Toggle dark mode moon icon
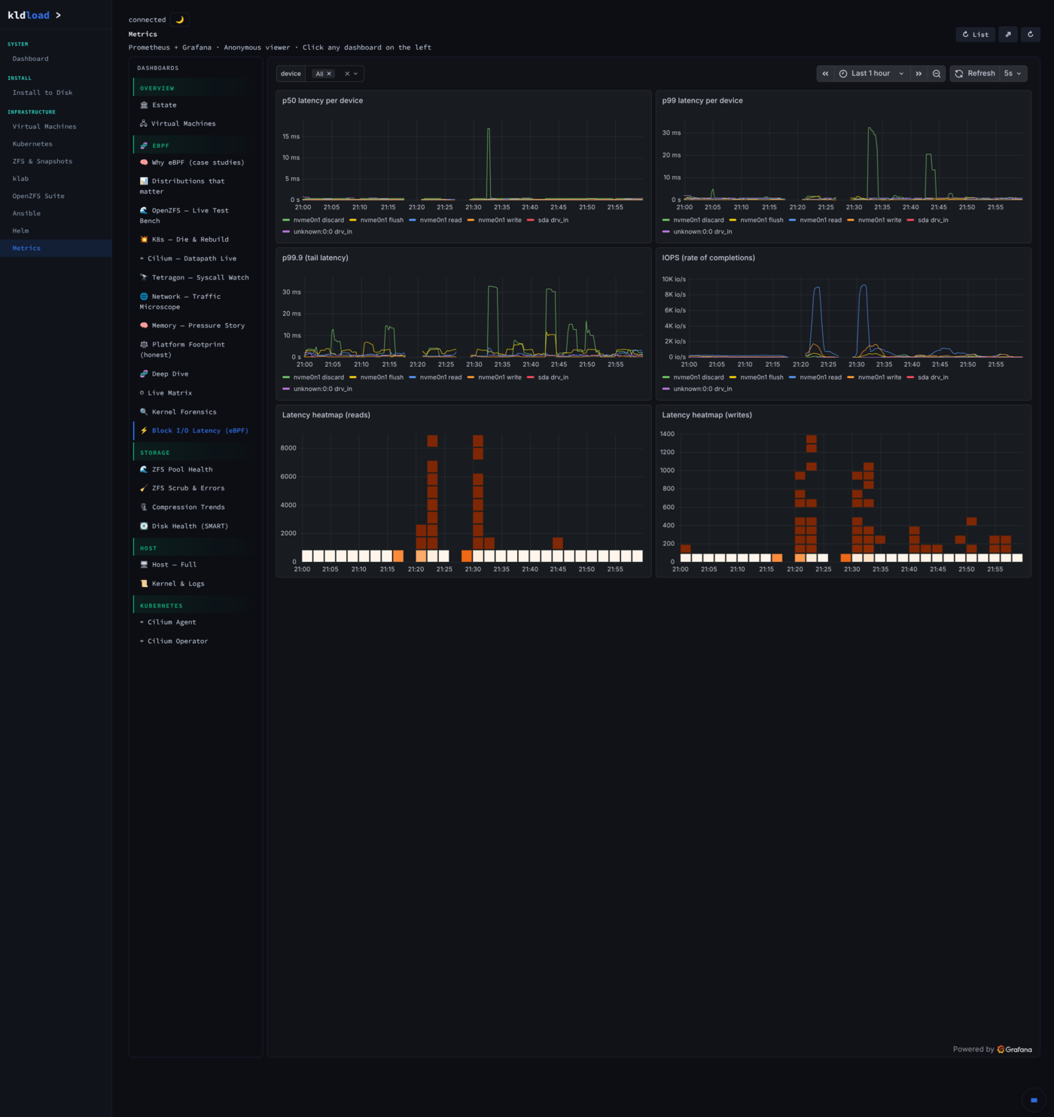The image size is (1054, 1117). [180, 20]
